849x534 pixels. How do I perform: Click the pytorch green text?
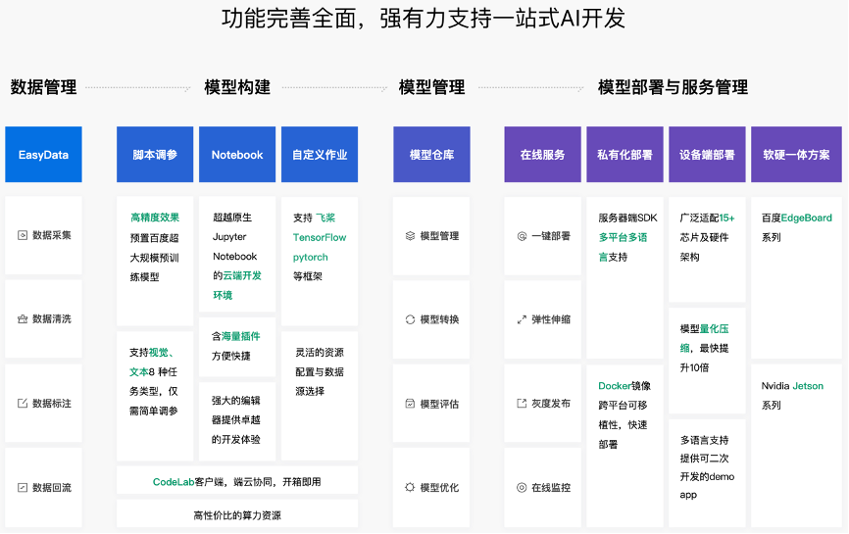[310, 257]
